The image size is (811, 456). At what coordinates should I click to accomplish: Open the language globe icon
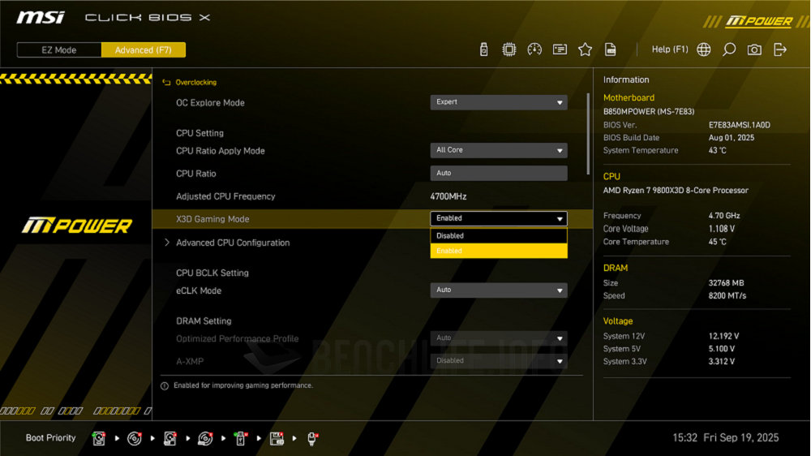click(x=703, y=49)
